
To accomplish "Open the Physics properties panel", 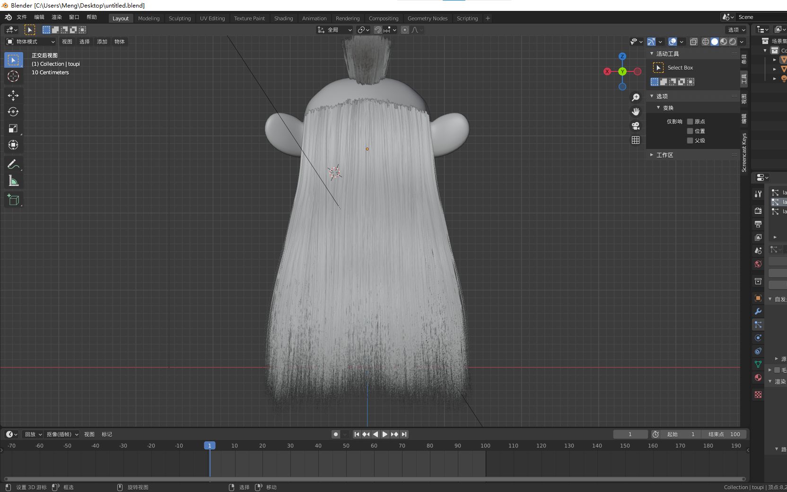I will click(758, 338).
